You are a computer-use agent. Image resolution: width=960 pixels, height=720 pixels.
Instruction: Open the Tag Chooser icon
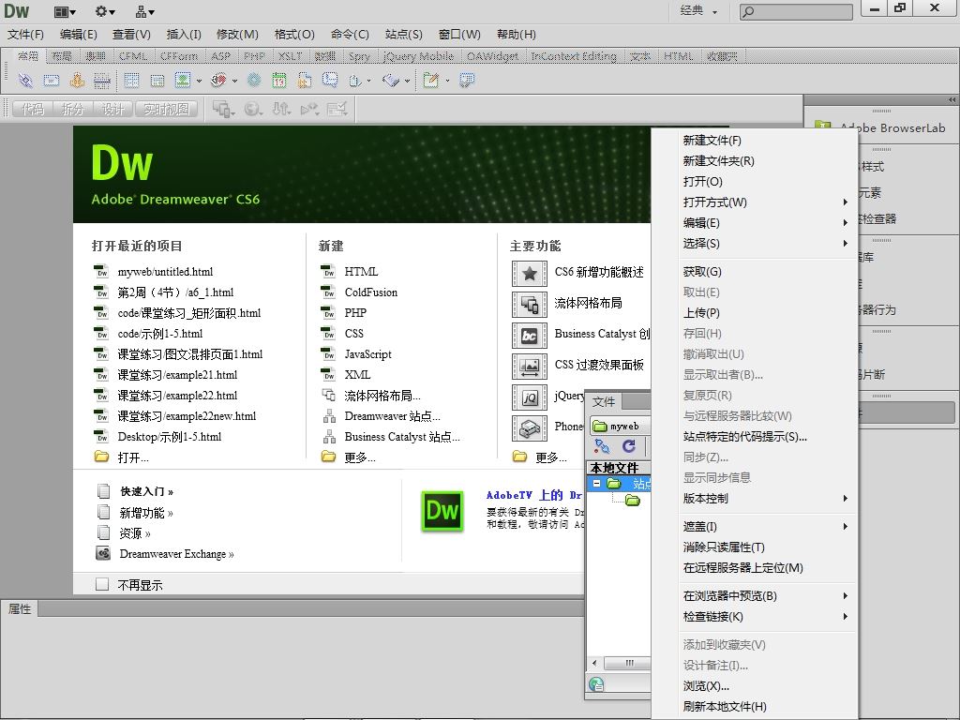467,80
